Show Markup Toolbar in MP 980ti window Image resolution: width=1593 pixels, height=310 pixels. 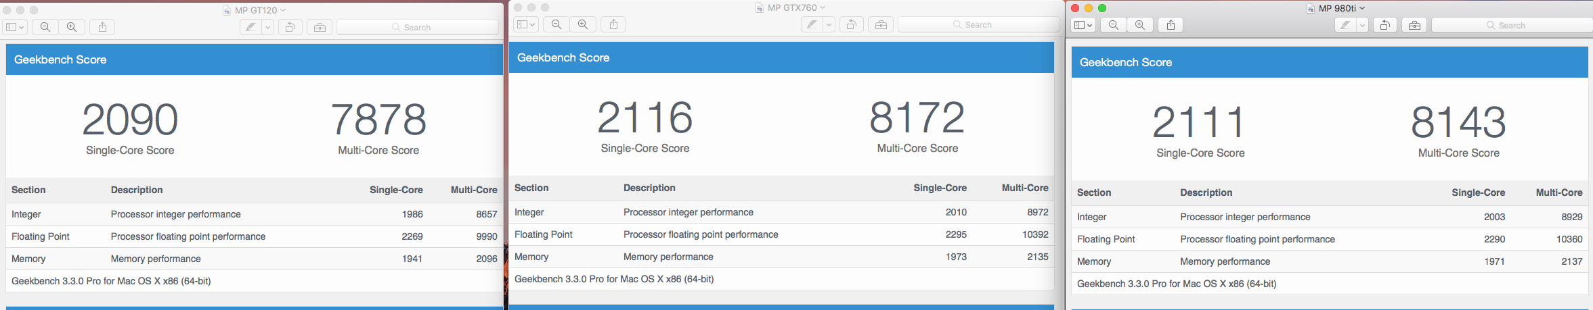coord(1414,25)
